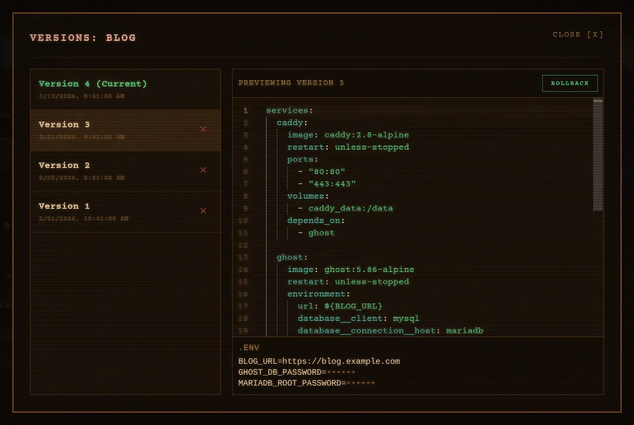Click the '.ENV' section label
Viewport: 634px width, 425px height.
click(249, 348)
